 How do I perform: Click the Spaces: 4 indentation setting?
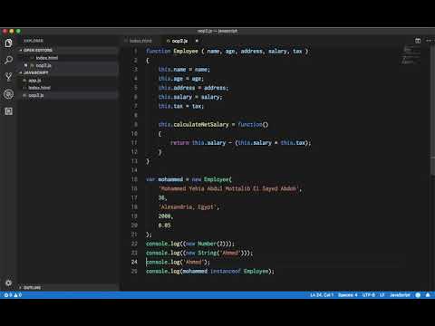coord(347,295)
